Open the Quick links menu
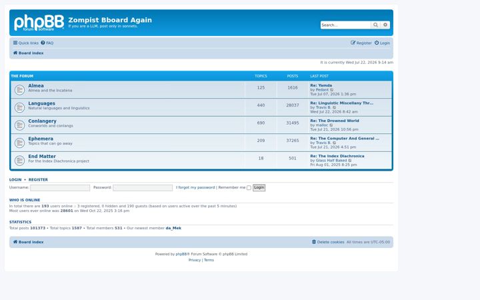The height and width of the screenshot is (300, 480). (26, 43)
